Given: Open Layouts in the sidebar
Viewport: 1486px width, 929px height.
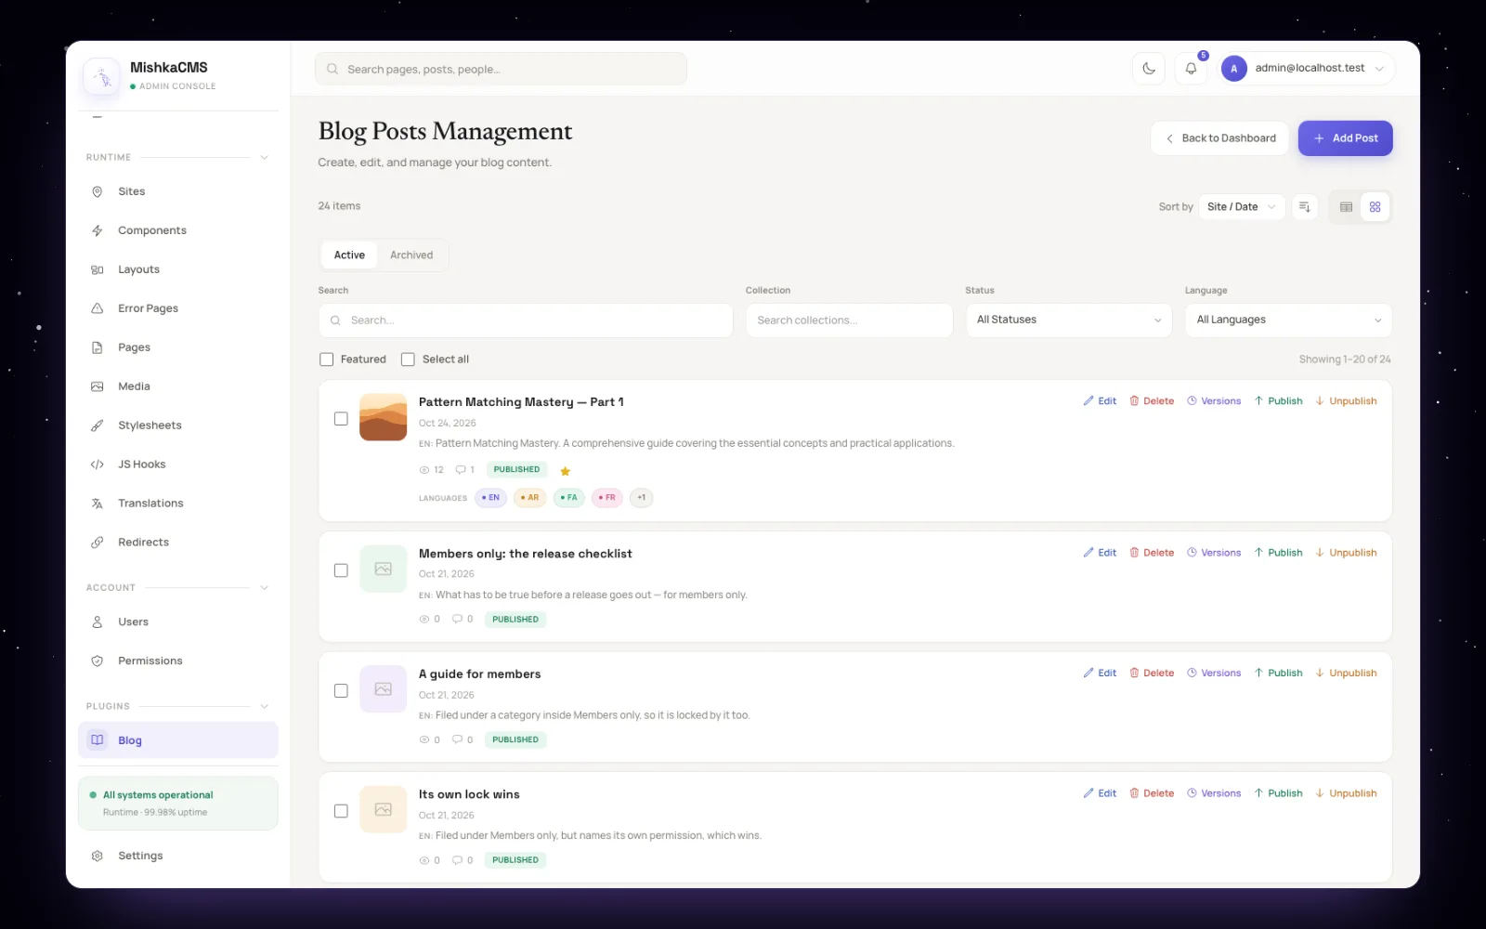Looking at the screenshot, I should tap(177, 269).
